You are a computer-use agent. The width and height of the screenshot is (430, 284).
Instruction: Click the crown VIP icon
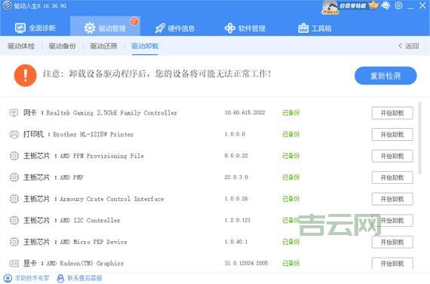pyautogui.click(x=373, y=5)
